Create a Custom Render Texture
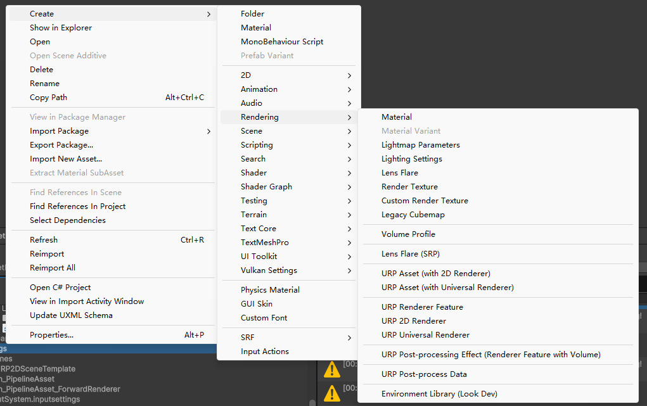The image size is (647, 406). click(x=498, y=201)
